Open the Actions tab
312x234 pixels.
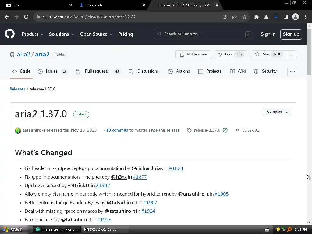[179, 71]
